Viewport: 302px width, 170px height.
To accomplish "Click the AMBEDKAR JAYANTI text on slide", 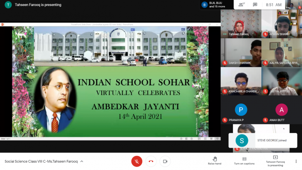I will click(x=135, y=107).
